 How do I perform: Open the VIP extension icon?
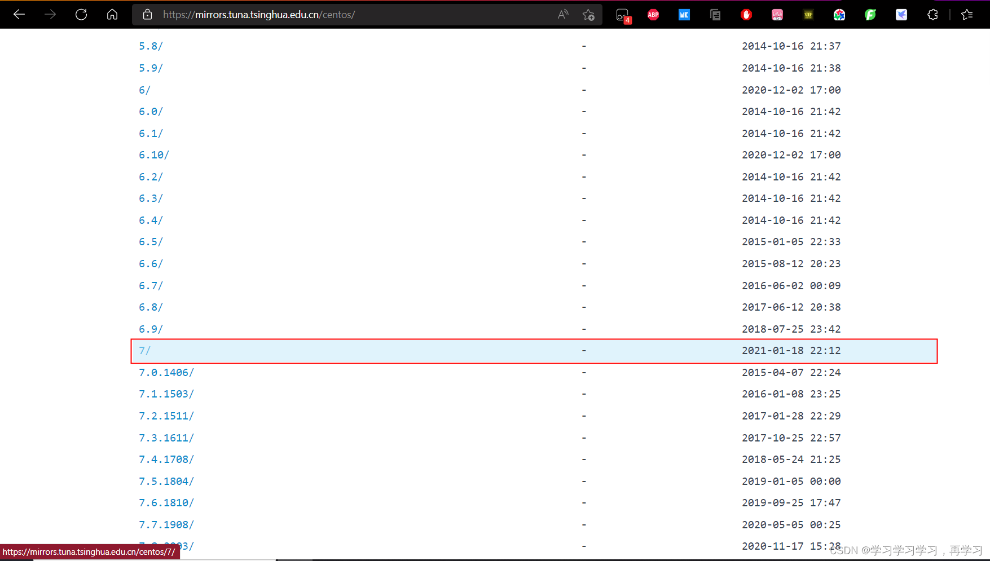(808, 15)
